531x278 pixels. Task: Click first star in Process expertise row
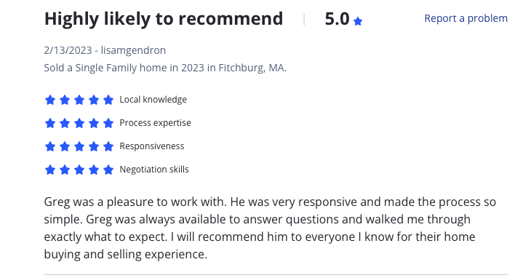[50, 123]
